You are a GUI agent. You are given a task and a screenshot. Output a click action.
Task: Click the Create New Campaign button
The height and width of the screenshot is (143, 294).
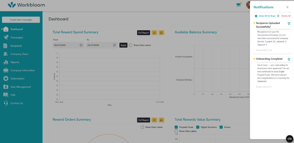click(21, 20)
